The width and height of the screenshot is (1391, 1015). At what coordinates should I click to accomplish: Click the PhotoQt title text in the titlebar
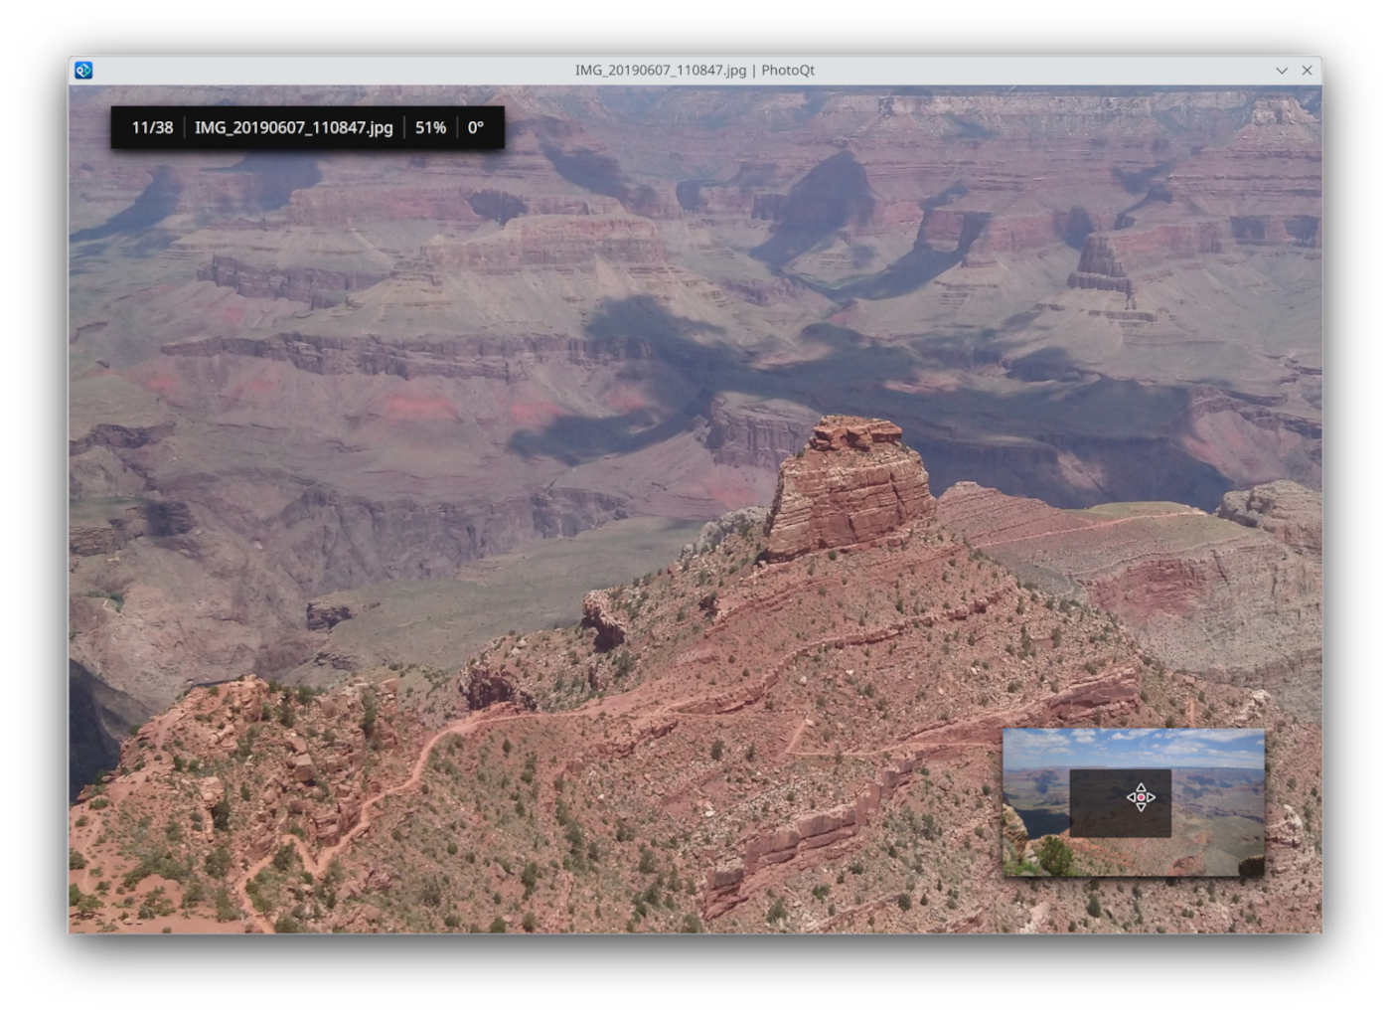787,70
